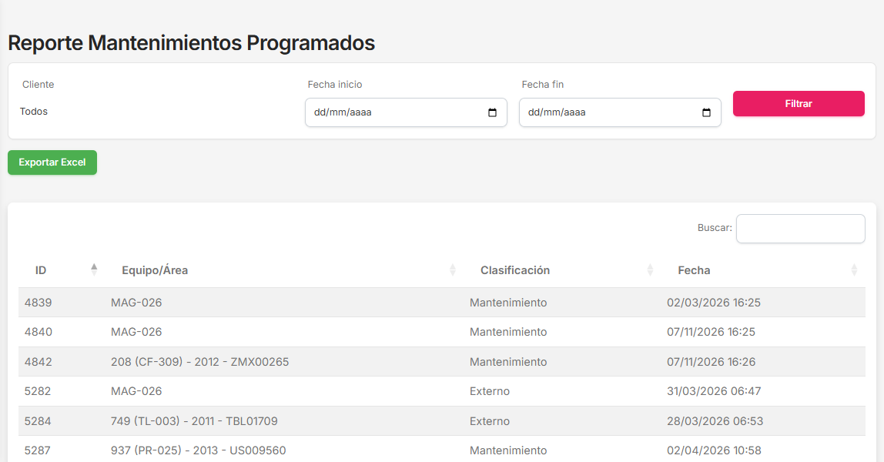Click into the Fecha fin date field
884x462 pixels.
607,112
